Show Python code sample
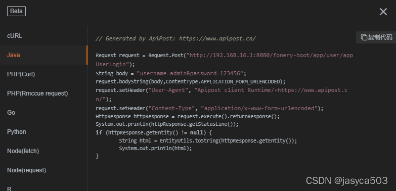 coord(43,132)
